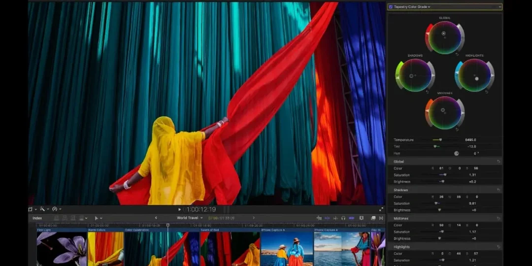Click the Temperature value 6465.0
This screenshot has height=266, width=532.
pyautogui.click(x=470, y=140)
